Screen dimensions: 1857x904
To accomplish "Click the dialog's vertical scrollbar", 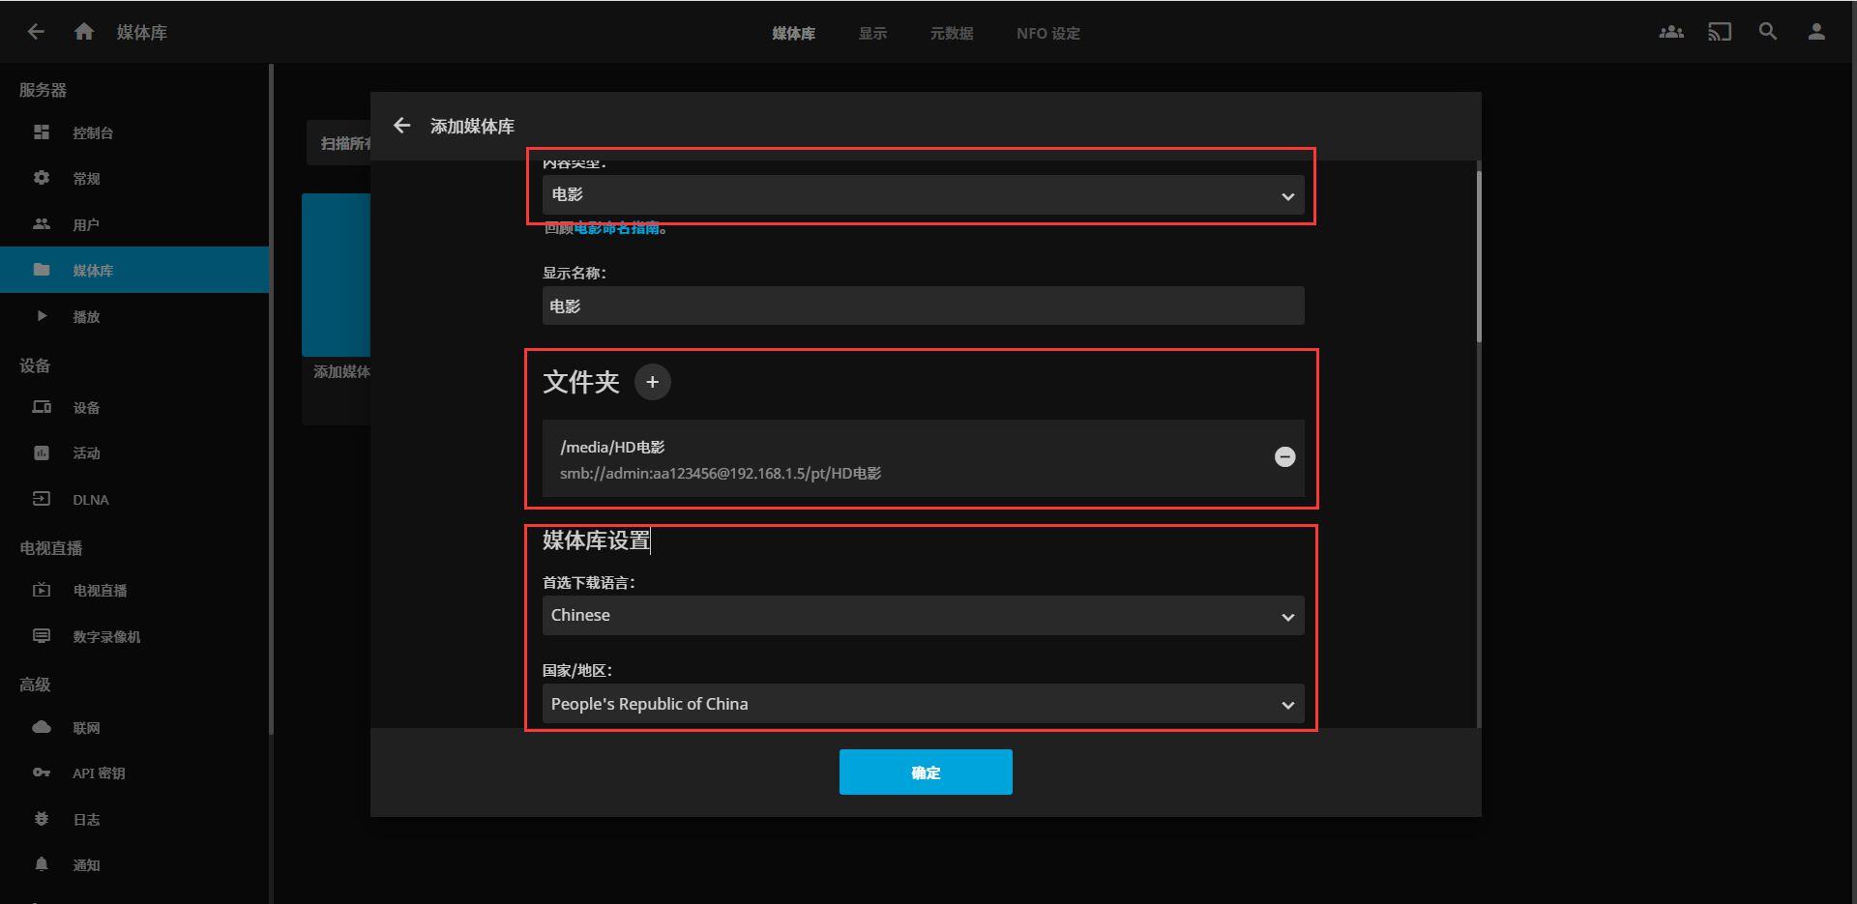I will click(1479, 257).
